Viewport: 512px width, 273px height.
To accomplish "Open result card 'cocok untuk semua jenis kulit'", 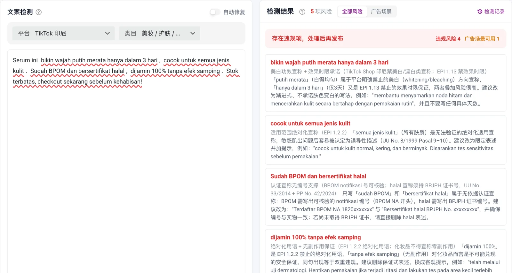I will (x=386, y=140).
